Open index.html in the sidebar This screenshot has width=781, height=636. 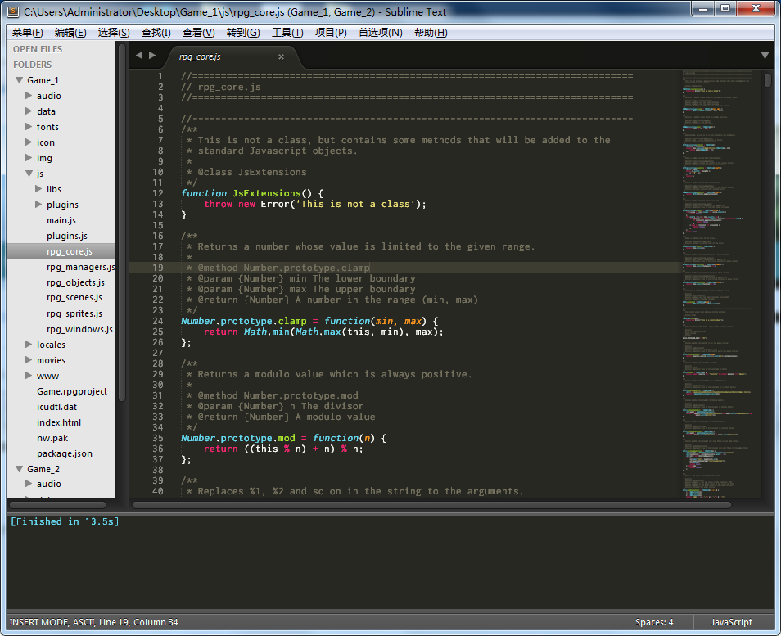[59, 422]
